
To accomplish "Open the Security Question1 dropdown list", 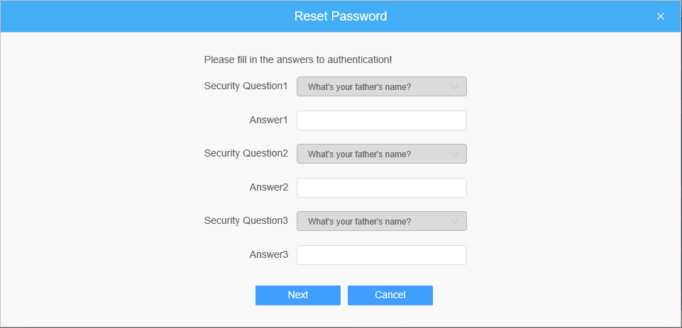I will coord(381,86).
